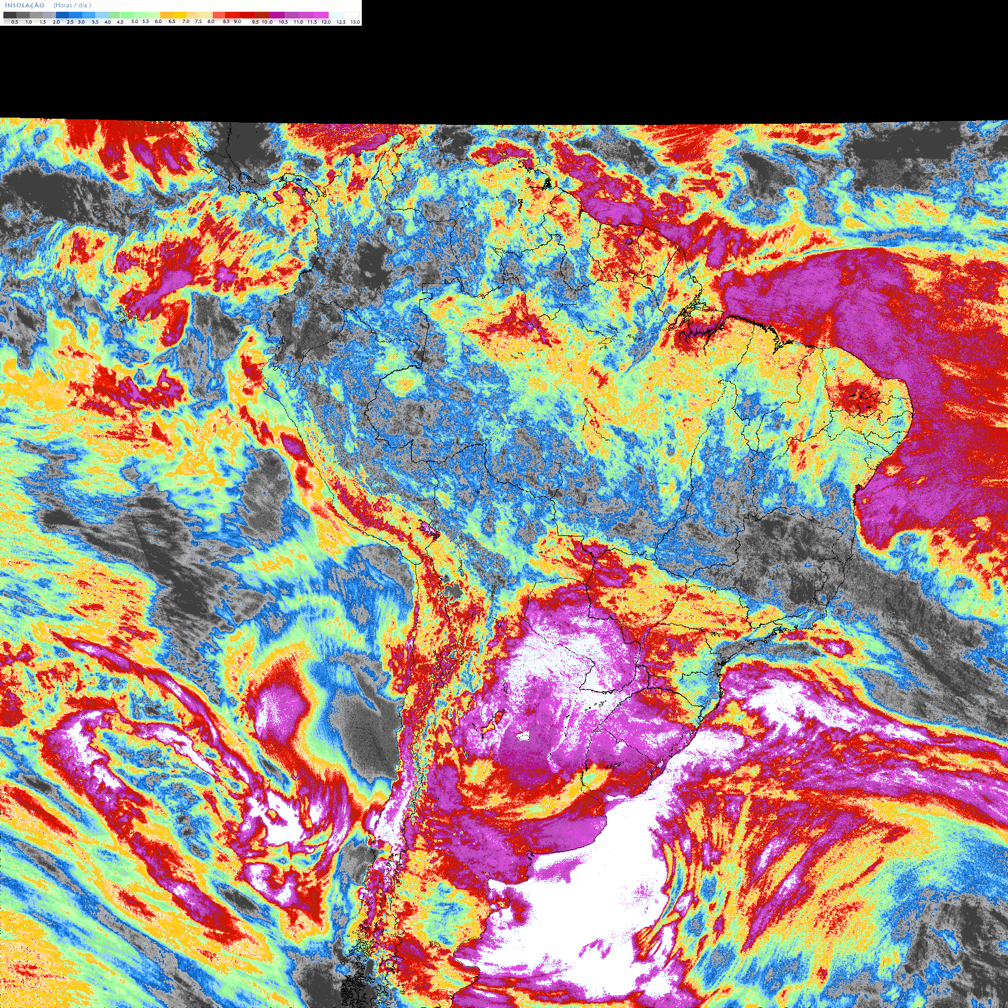The image size is (1008, 1008).
Task: Click the 13.0 legend value
Action: [355, 22]
